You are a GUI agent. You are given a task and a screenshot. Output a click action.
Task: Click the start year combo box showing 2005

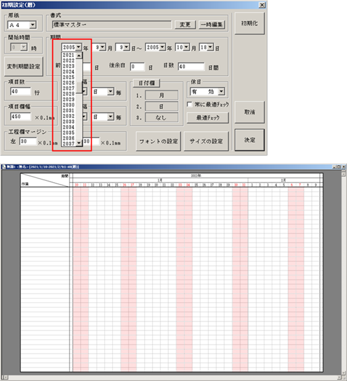point(71,47)
